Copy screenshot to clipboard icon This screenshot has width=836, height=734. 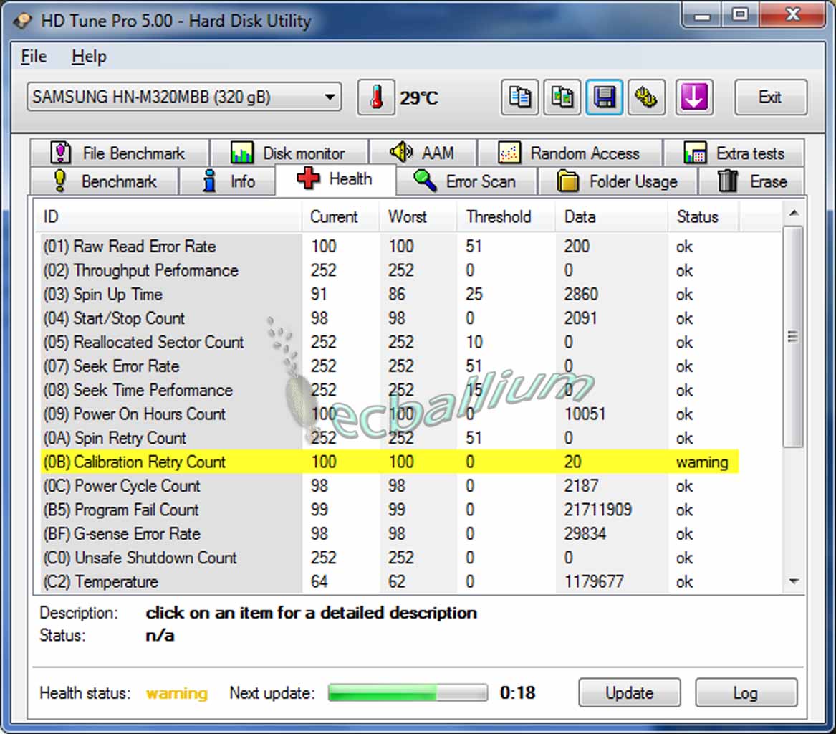pos(562,97)
